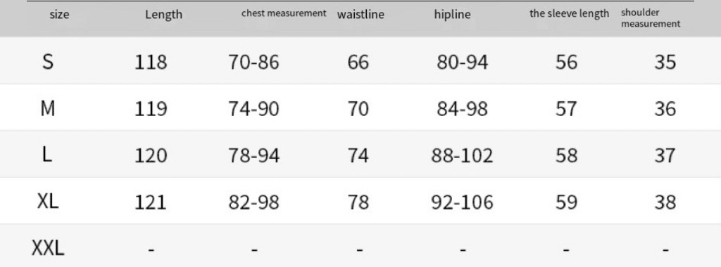
Task: Select 'the sleeve length' header
Action: tap(569, 14)
